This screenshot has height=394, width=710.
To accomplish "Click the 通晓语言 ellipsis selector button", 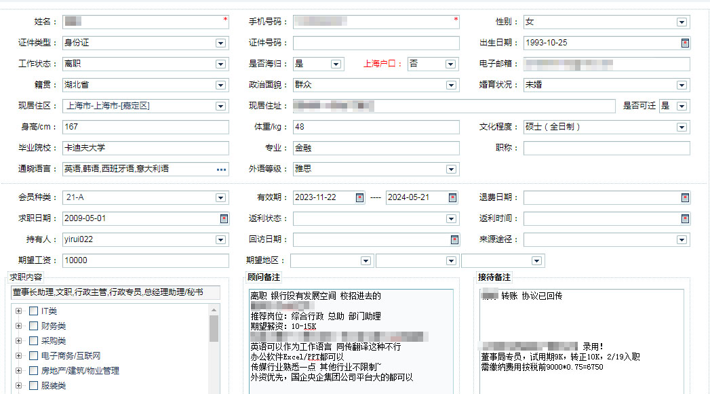I will [221, 170].
